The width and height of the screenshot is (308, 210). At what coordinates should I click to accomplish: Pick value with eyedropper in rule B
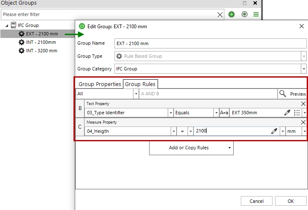pyautogui.click(x=287, y=113)
